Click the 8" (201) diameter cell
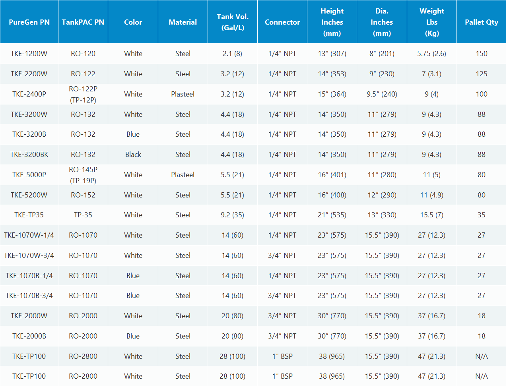507x387 pixels. [x=382, y=54]
